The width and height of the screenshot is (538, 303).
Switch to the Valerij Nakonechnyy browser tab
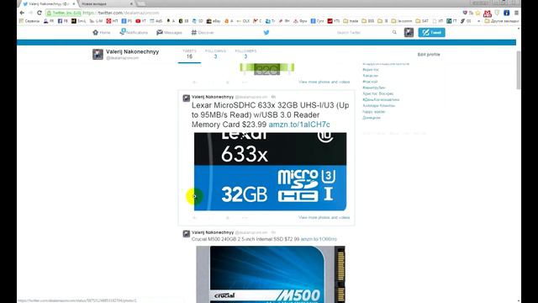pos(49,3)
